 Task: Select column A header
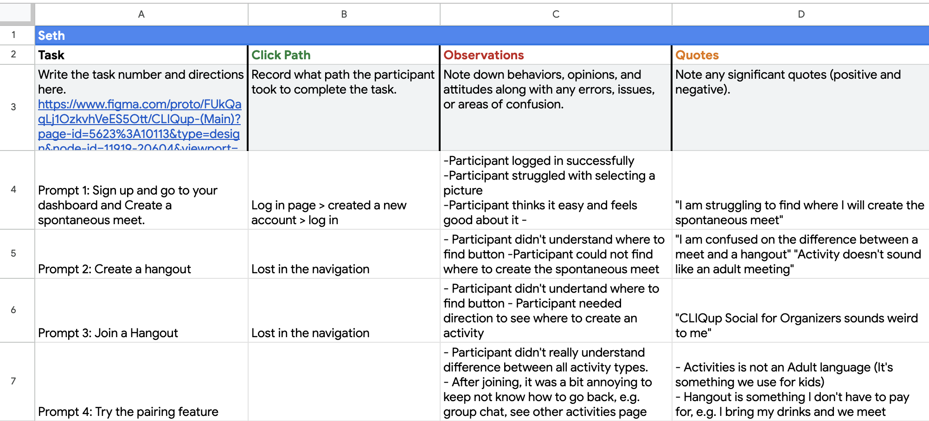coord(141,14)
